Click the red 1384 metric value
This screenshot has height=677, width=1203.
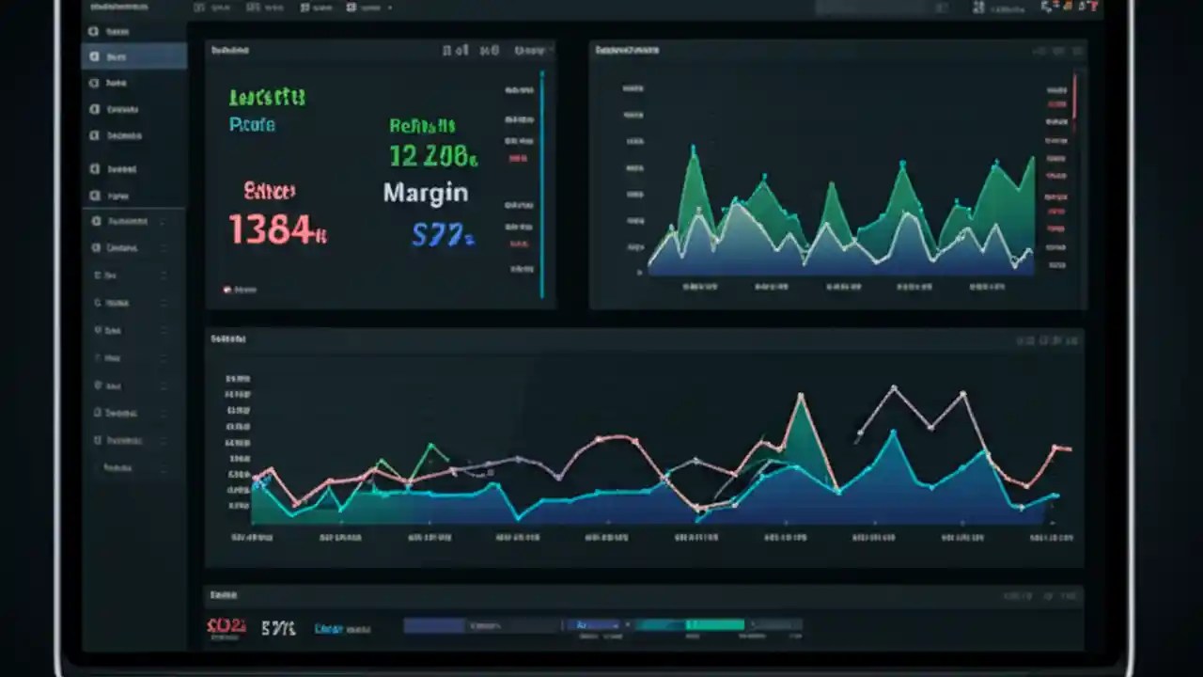point(276,230)
